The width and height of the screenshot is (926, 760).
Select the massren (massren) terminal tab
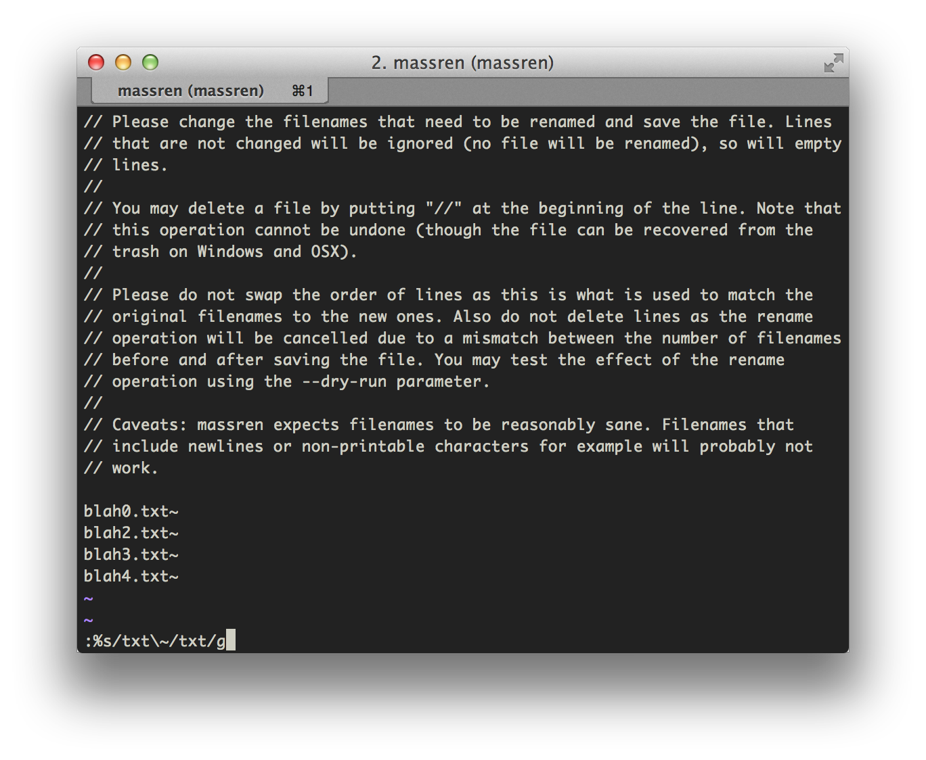tap(190, 91)
